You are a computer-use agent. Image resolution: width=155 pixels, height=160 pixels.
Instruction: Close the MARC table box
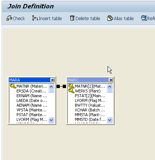pos(111,80)
